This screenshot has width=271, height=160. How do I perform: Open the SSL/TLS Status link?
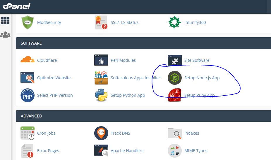(124, 22)
